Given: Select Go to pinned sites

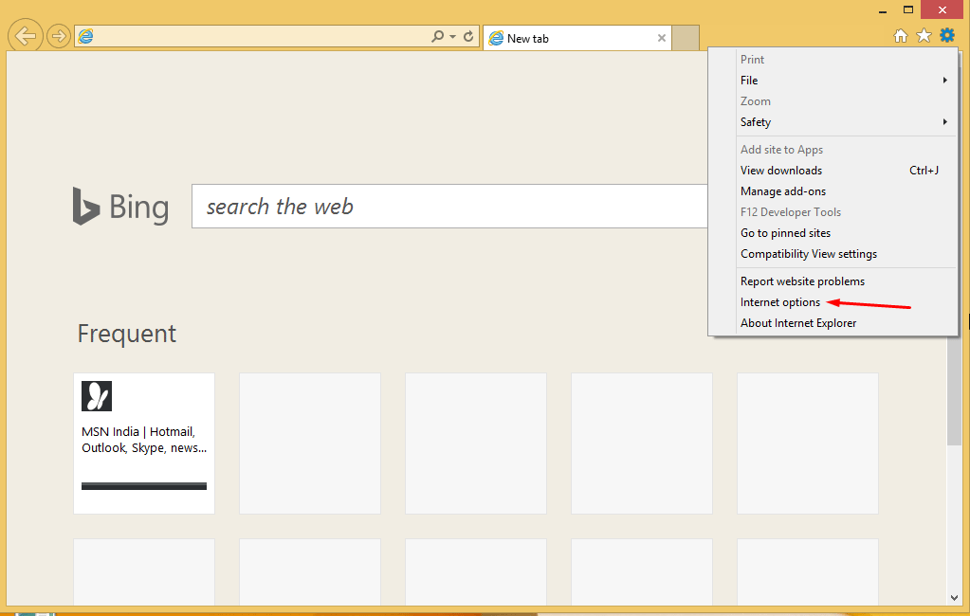Looking at the screenshot, I should coord(846,233).
